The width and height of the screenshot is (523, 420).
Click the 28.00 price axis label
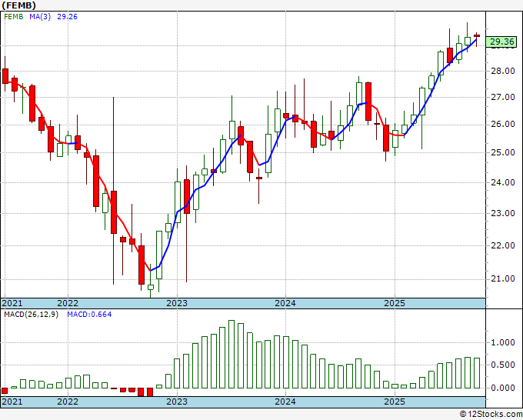[504, 71]
